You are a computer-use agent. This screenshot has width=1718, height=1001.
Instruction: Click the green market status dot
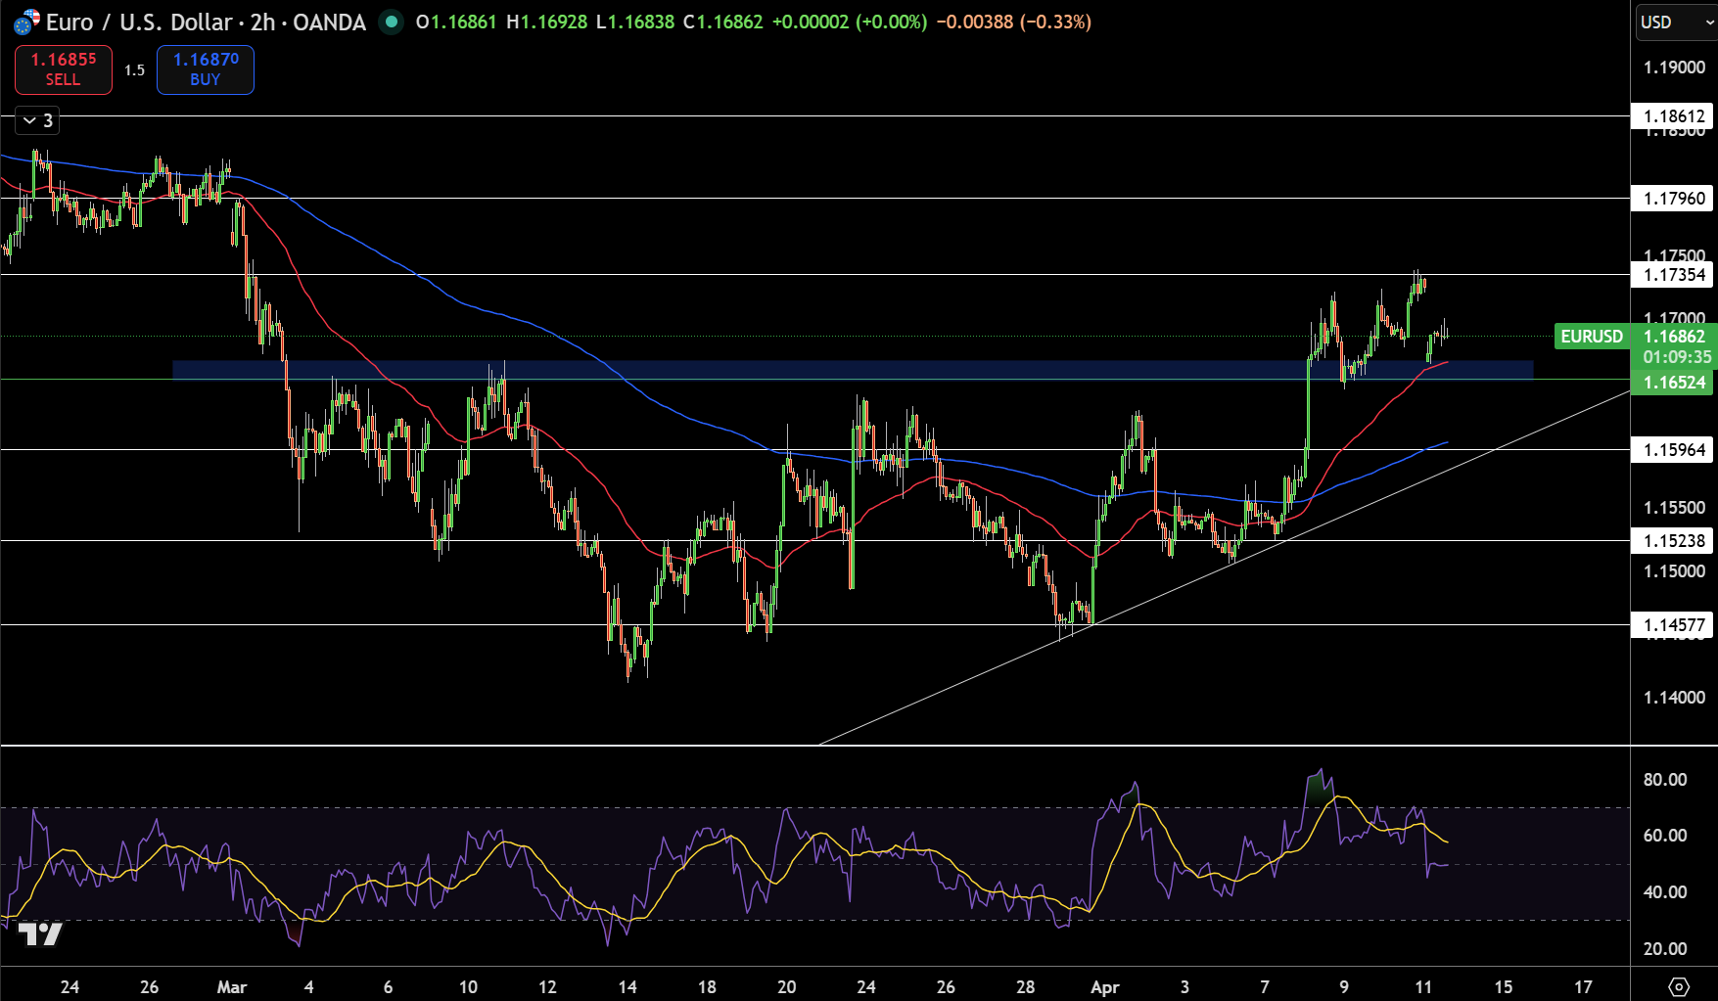coord(392,22)
